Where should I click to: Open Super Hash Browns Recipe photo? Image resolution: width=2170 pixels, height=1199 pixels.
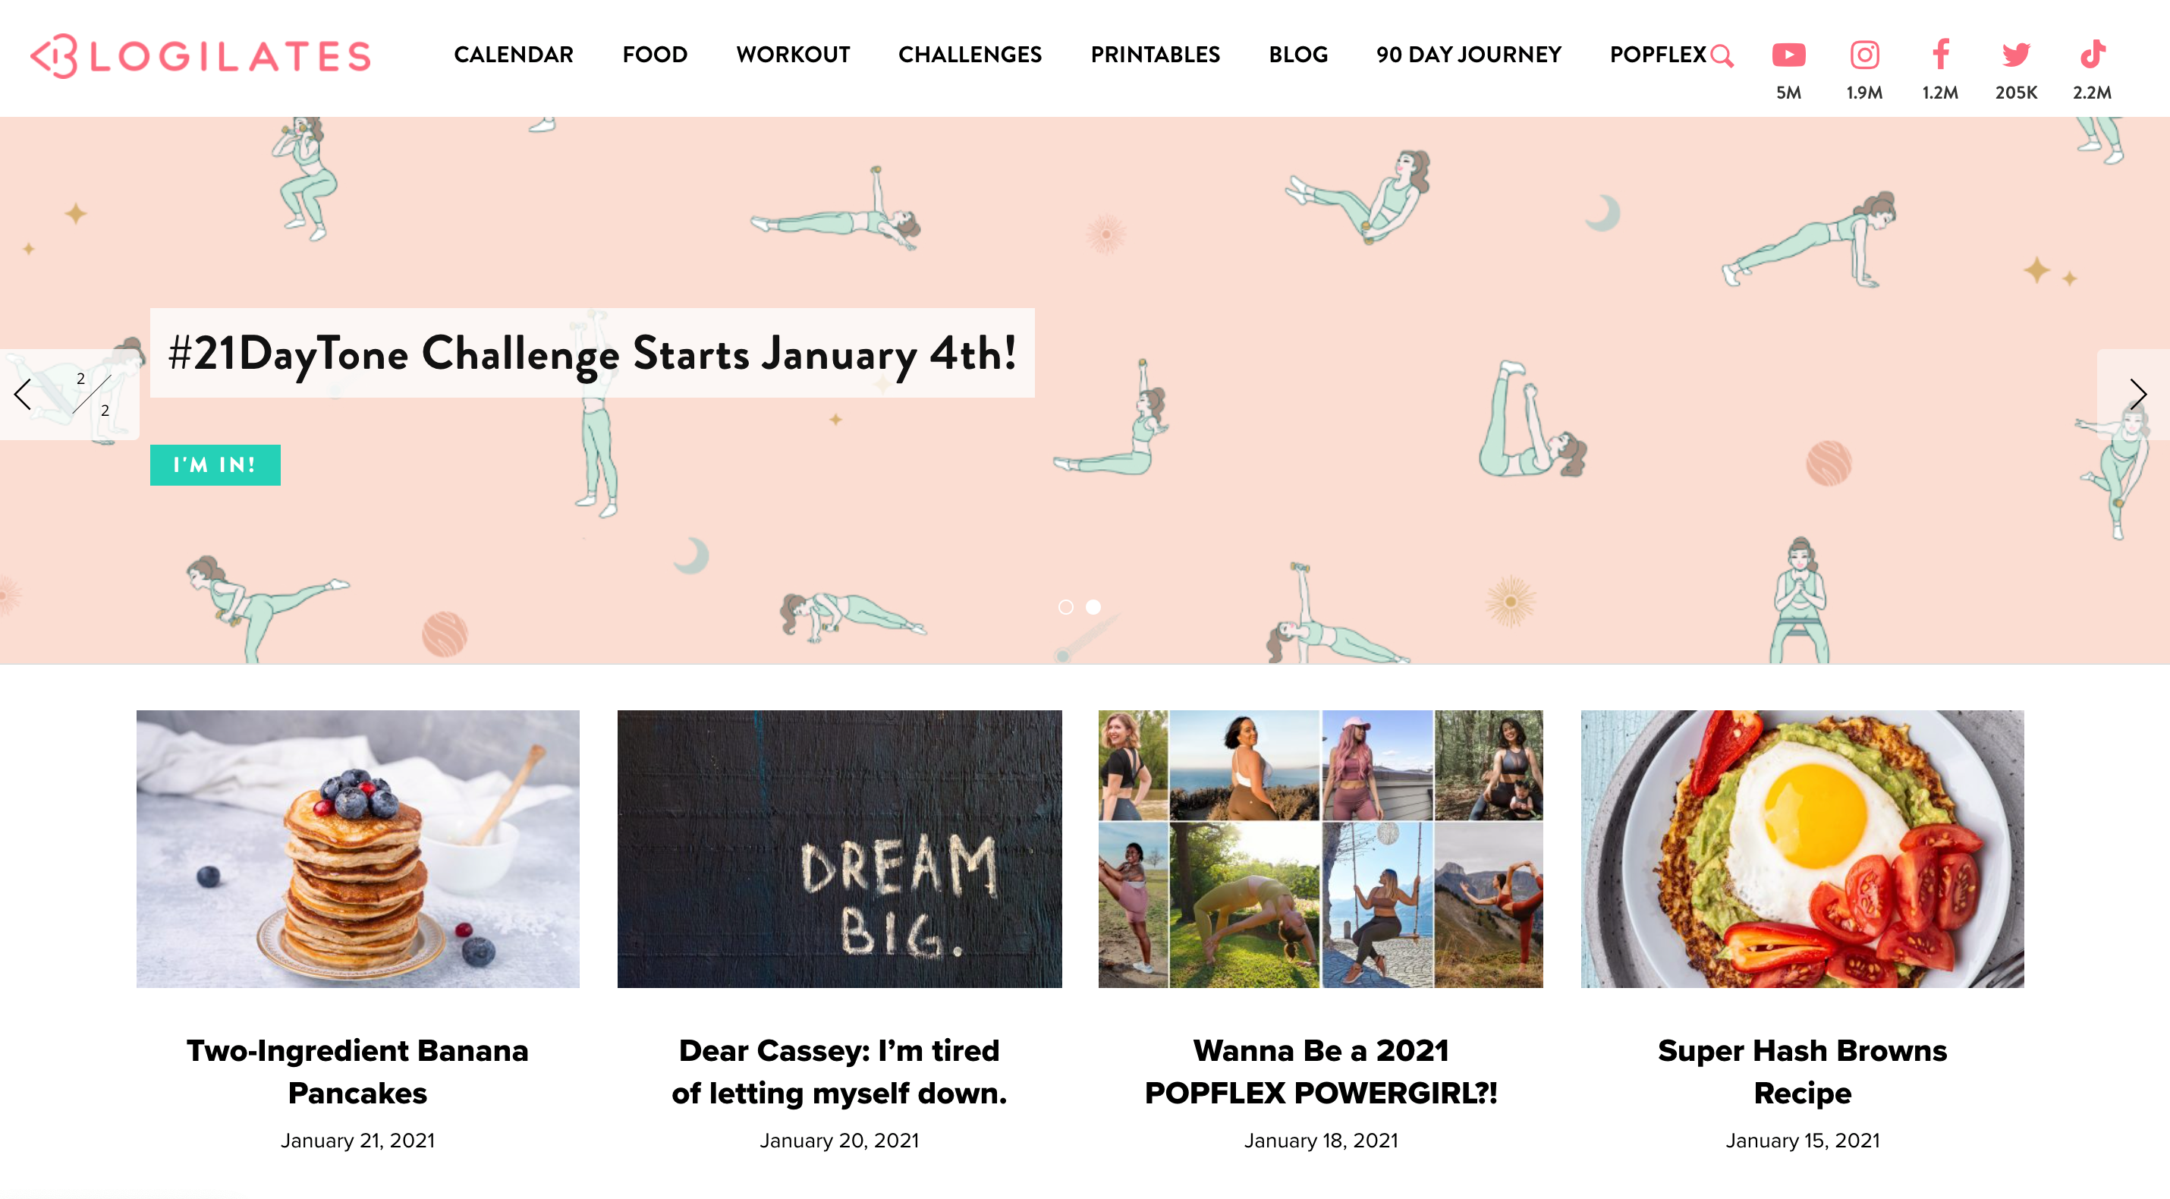1802,848
